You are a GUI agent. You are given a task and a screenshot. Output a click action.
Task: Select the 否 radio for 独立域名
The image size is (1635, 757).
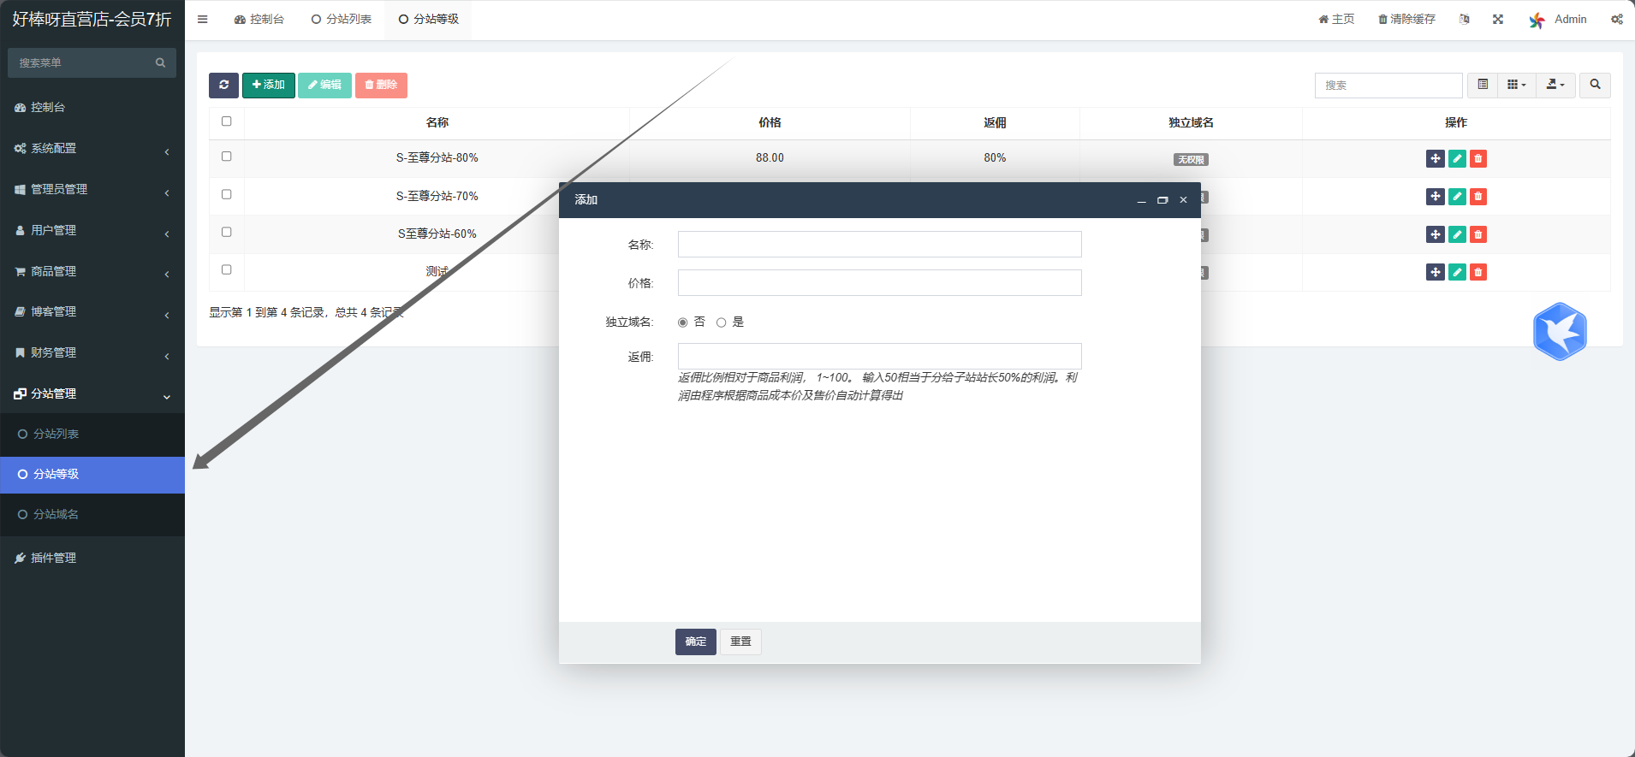coord(683,322)
